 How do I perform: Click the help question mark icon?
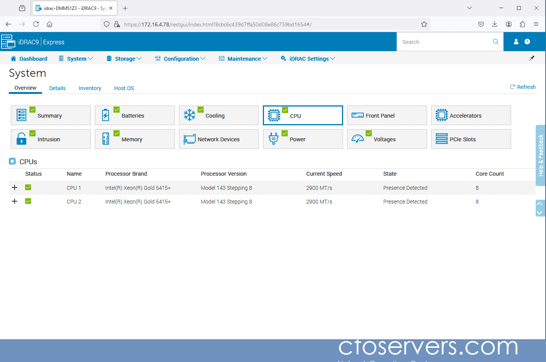click(x=527, y=42)
